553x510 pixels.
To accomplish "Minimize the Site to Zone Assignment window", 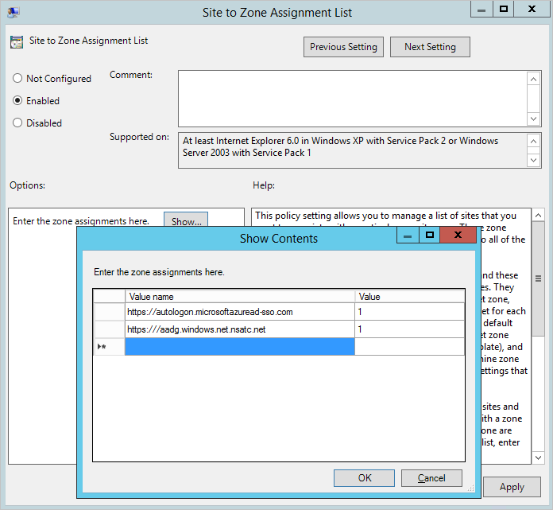I will pos(481,10).
